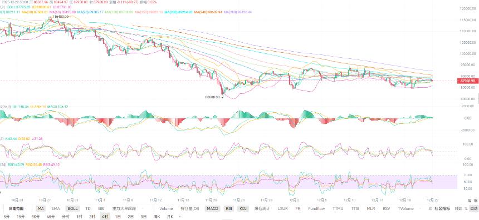Click the 12月 2 date axis label
Screen dimensions: 479x220
(294, 200)
